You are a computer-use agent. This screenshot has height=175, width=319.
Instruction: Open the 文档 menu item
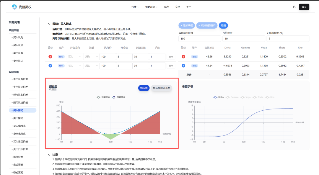pos(178,7)
